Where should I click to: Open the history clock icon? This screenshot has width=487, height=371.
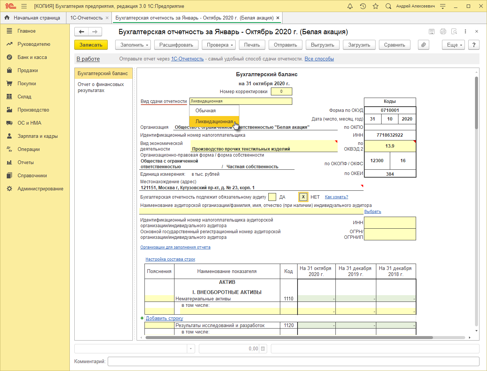click(x=363, y=6)
